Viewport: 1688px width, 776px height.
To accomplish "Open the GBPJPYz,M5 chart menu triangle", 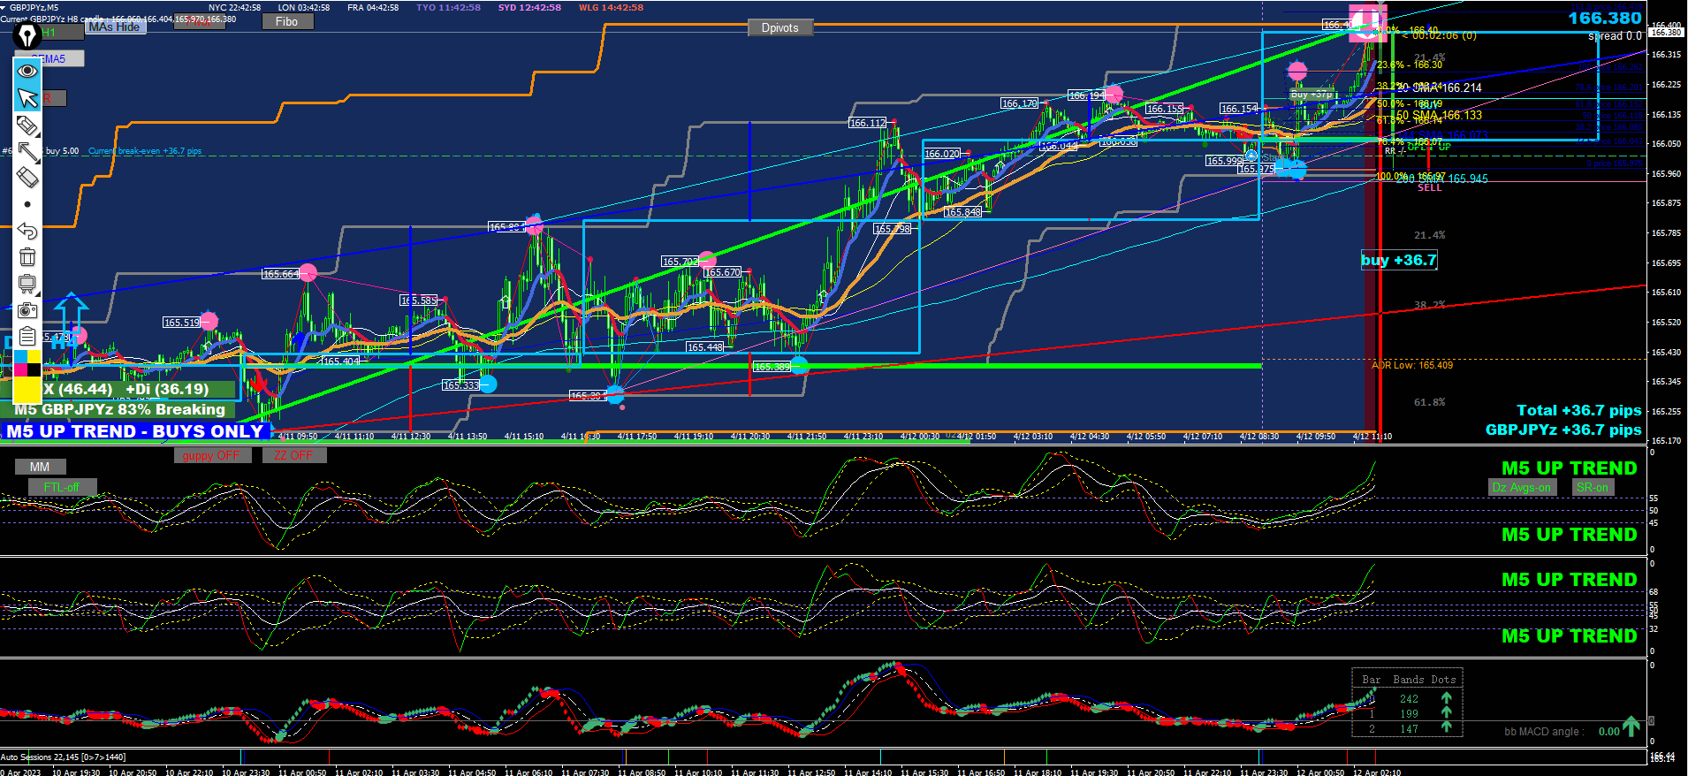I will [x=4, y=7].
